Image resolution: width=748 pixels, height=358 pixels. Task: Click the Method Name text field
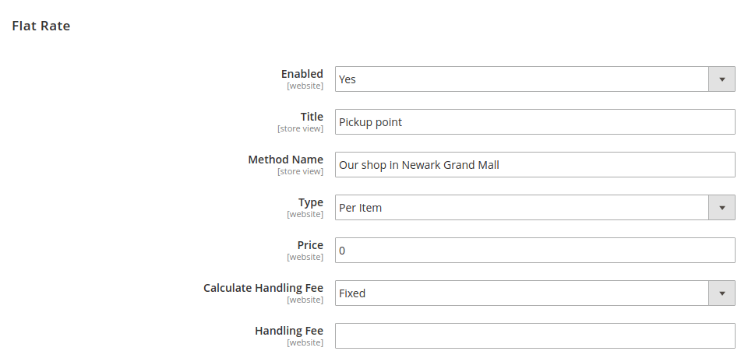535,165
